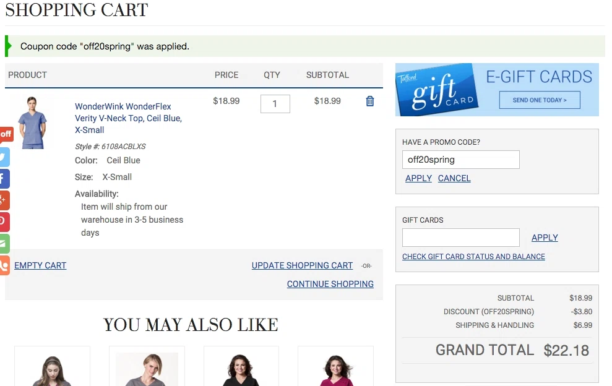
Task: Focus the promo code input field
Action: (x=460, y=160)
